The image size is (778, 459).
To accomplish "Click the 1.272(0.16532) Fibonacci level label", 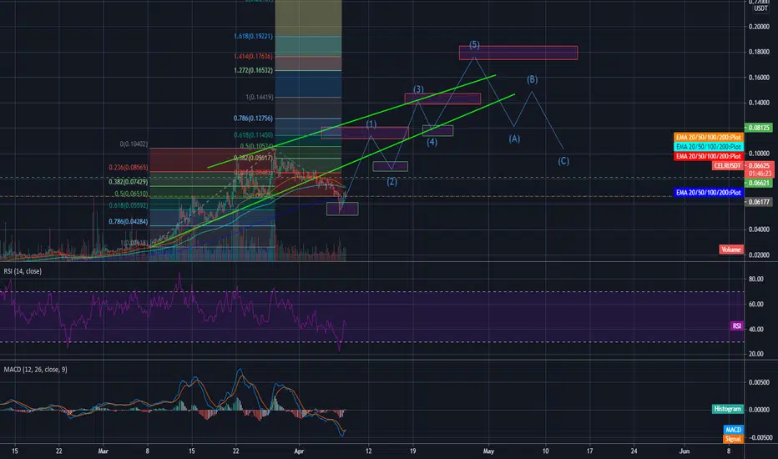I will coord(253,70).
